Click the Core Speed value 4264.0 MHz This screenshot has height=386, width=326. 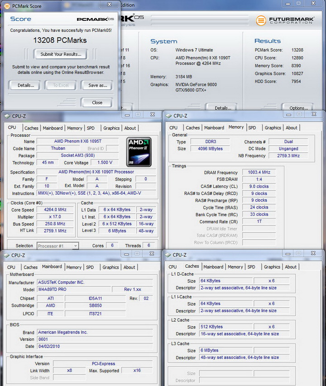click(x=55, y=210)
